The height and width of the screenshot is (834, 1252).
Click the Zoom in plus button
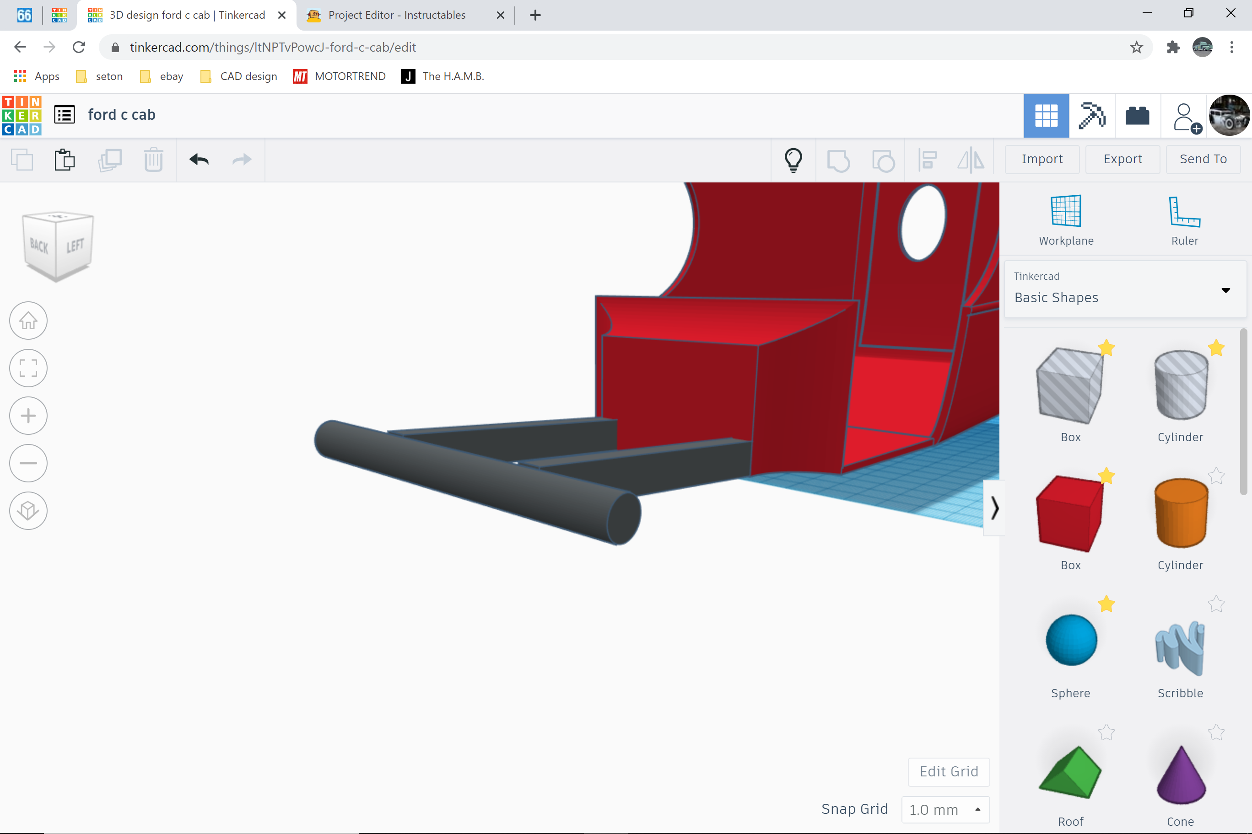[28, 416]
